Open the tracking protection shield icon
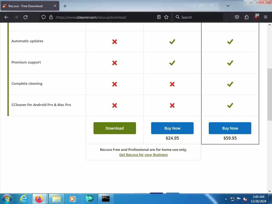The width and height of the screenshot is (272, 204). point(44,17)
